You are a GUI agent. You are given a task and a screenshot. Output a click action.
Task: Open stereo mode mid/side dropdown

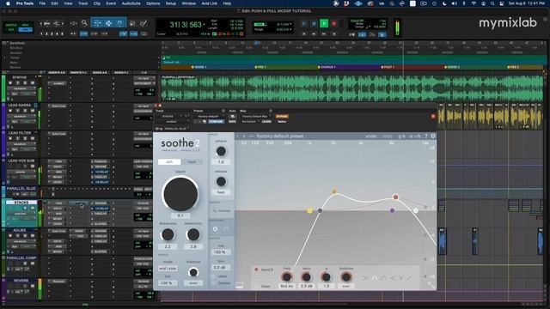tap(168, 269)
